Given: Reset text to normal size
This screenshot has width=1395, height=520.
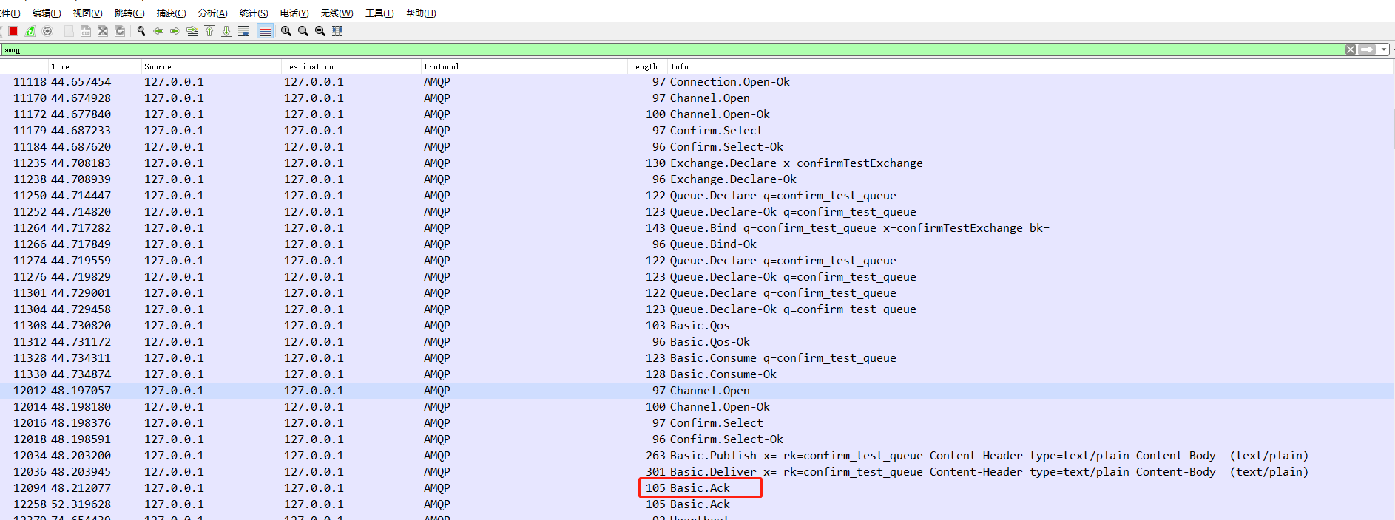Looking at the screenshot, I should click(320, 31).
